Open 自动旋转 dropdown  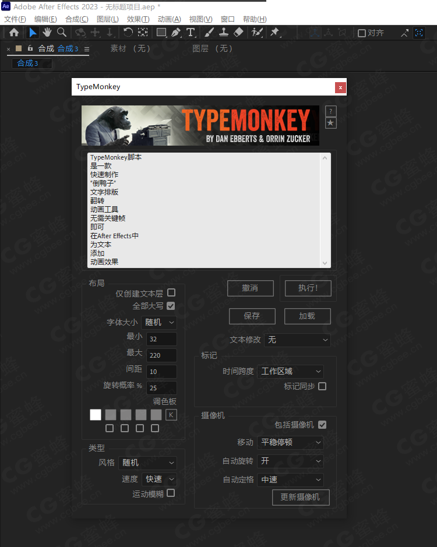point(290,461)
